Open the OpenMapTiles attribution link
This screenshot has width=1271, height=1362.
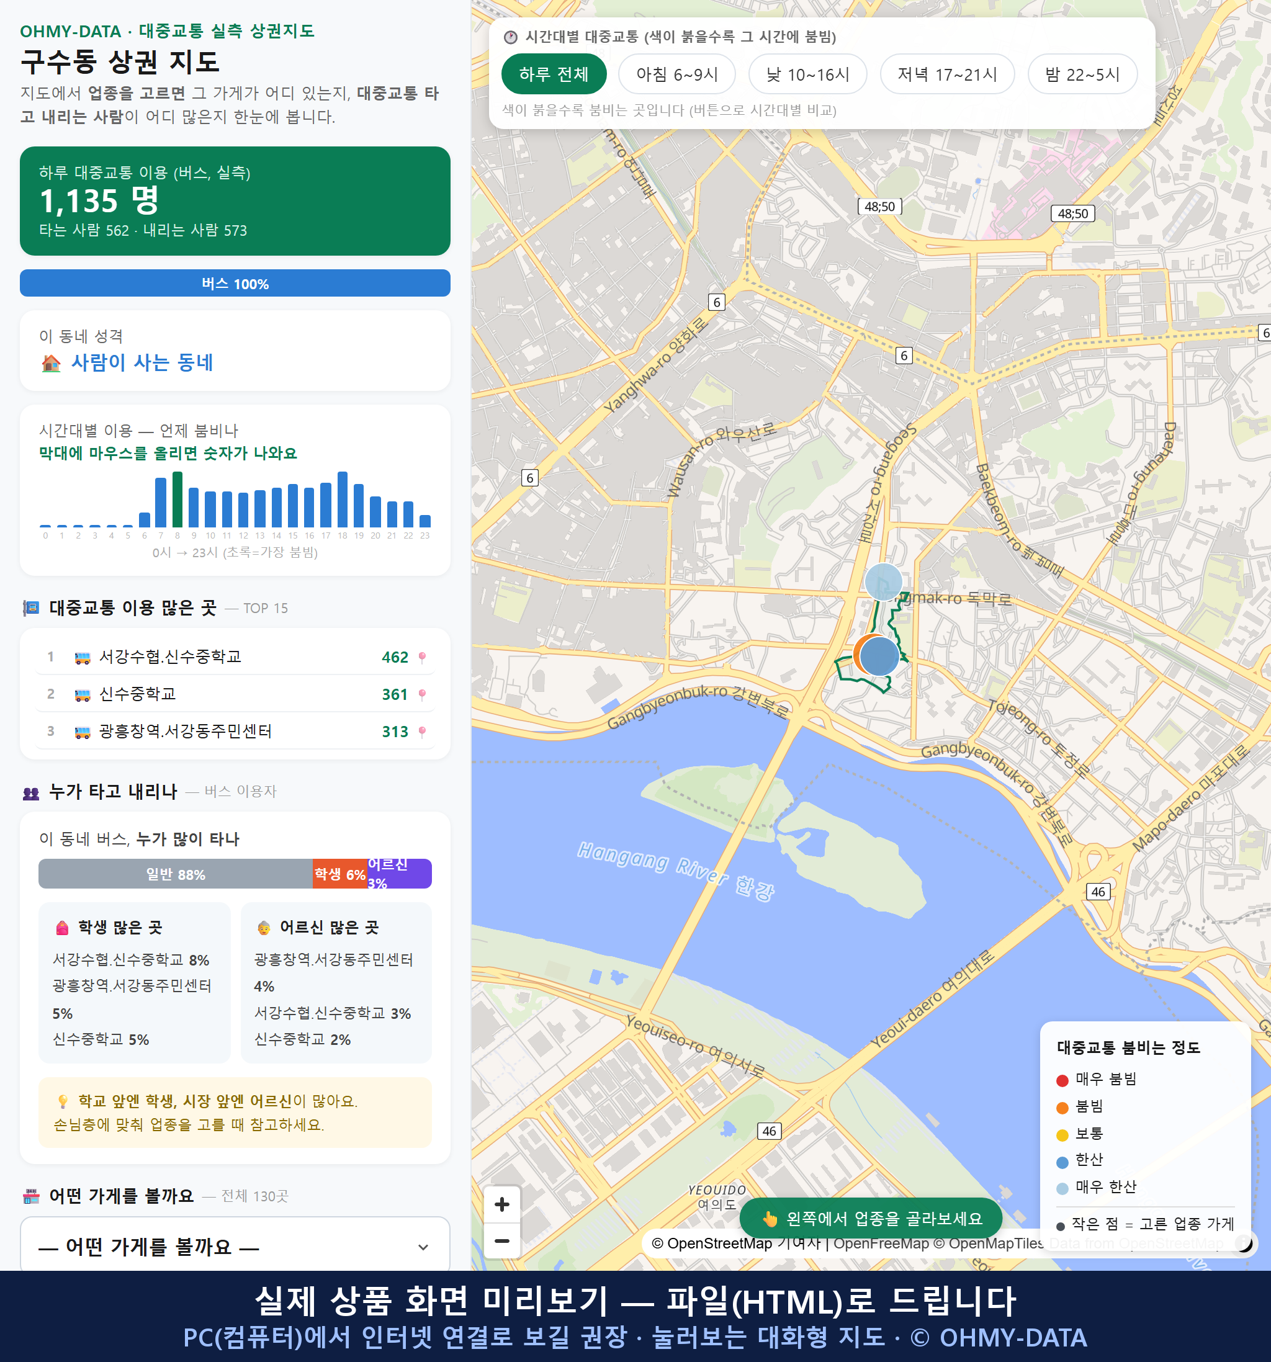pyautogui.click(x=989, y=1243)
